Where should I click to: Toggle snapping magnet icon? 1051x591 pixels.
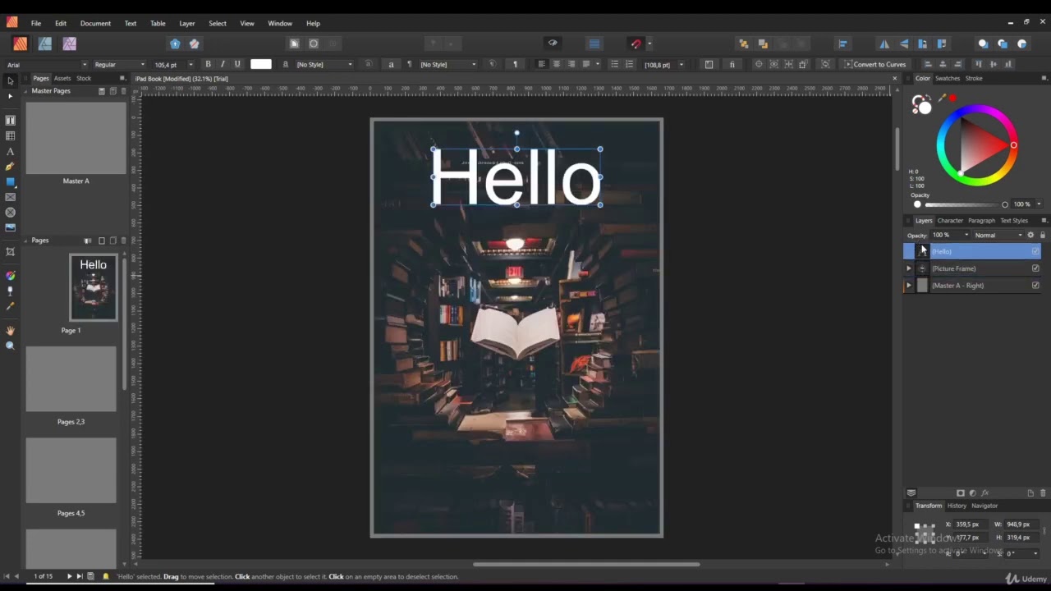636,44
